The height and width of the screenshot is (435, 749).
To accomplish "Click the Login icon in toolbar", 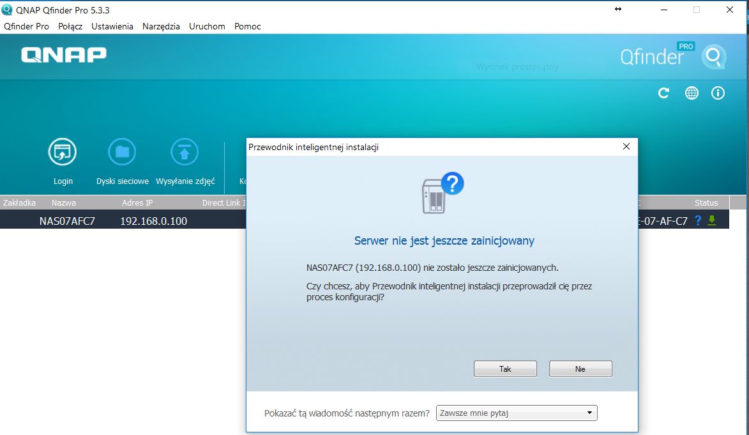I will click(63, 152).
